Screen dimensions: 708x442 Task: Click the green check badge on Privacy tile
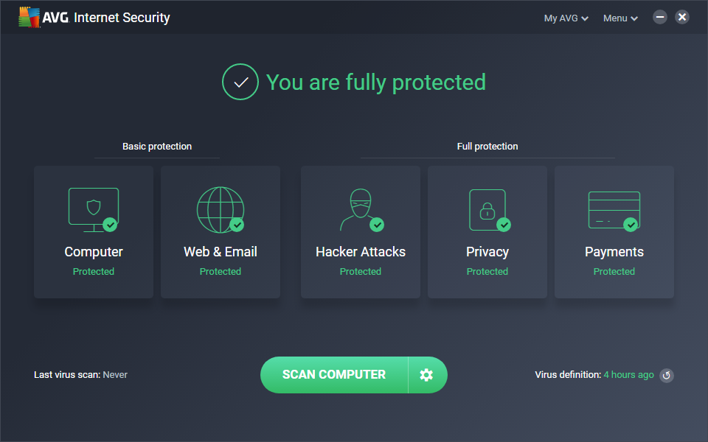pyautogui.click(x=504, y=223)
